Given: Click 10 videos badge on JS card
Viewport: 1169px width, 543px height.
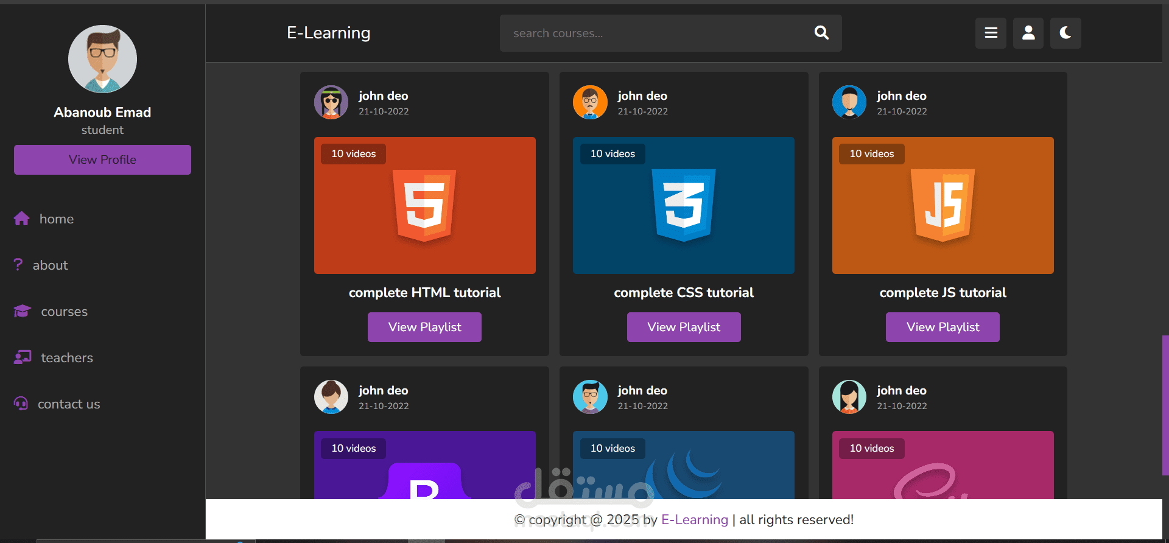Looking at the screenshot, I should click(x=872, y=154).
